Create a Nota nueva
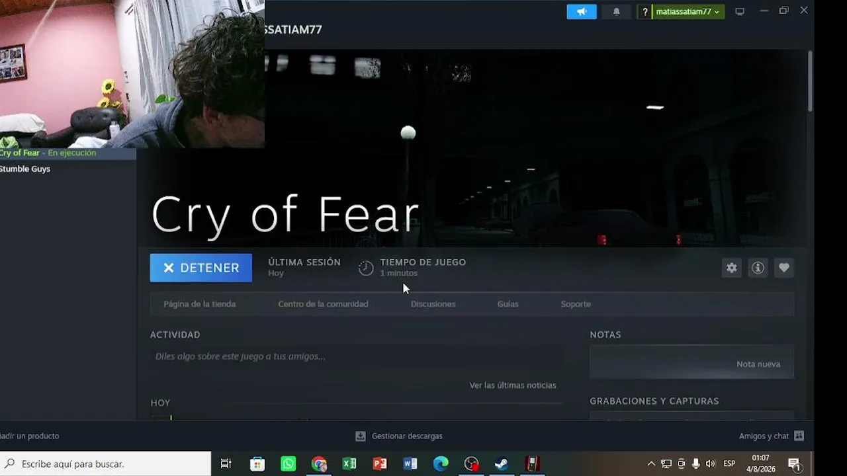This screenshot has width=847, height=476. 691,364
